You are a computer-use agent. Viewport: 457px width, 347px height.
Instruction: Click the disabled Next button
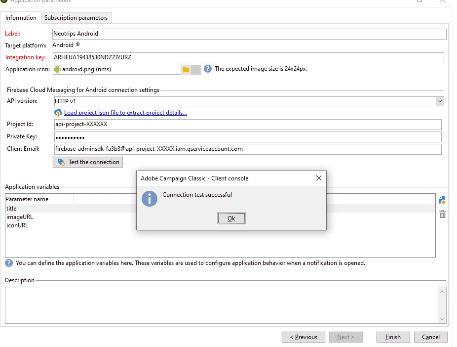click(x=345, y=337)
